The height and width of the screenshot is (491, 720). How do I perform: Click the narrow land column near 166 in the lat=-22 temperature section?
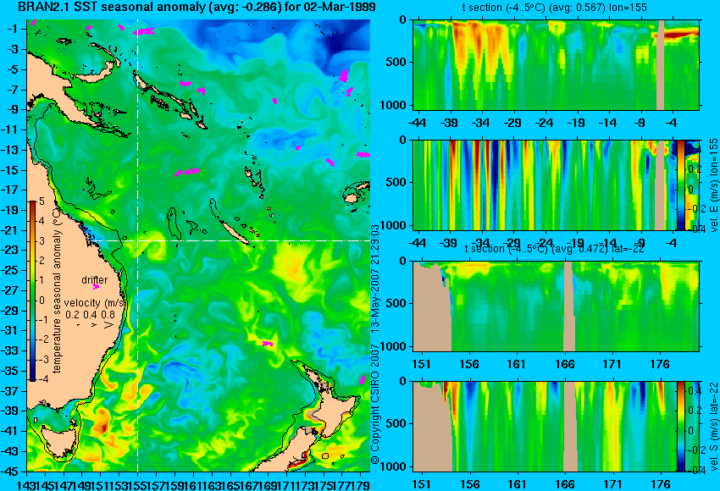tap(568, 306)
